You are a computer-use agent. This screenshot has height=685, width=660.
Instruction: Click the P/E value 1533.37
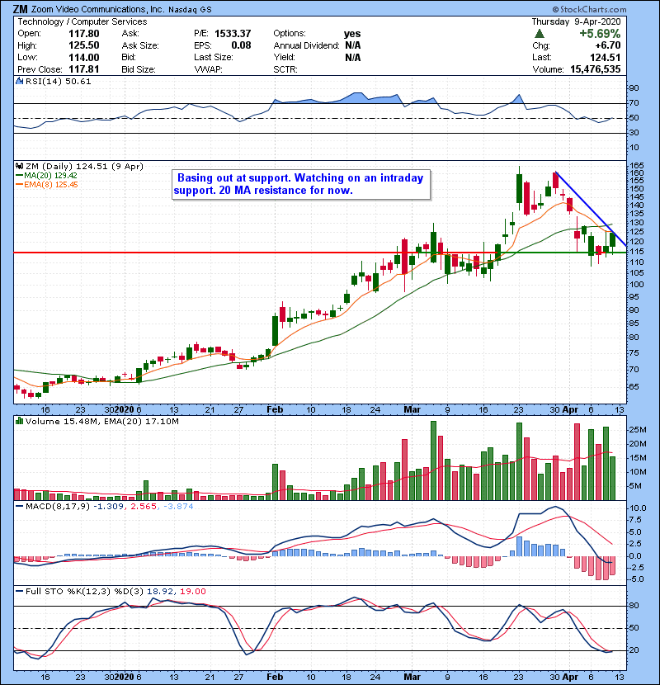[233, 34]
